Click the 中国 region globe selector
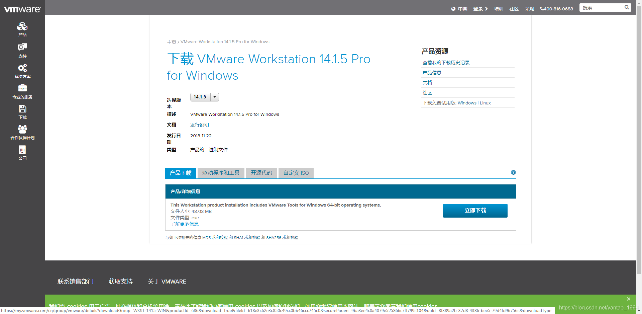Viewport: 642px width, 314px height. click(459, 9)
